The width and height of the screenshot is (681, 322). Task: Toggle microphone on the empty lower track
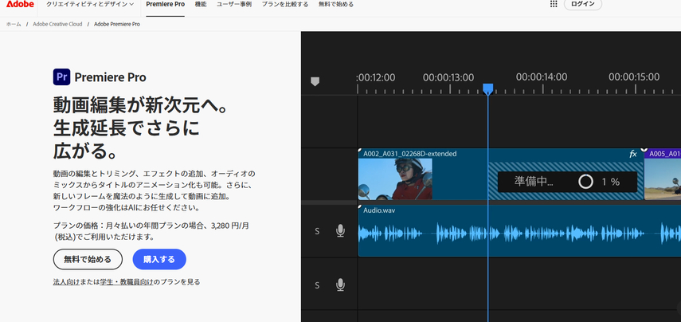coord(341,285)
